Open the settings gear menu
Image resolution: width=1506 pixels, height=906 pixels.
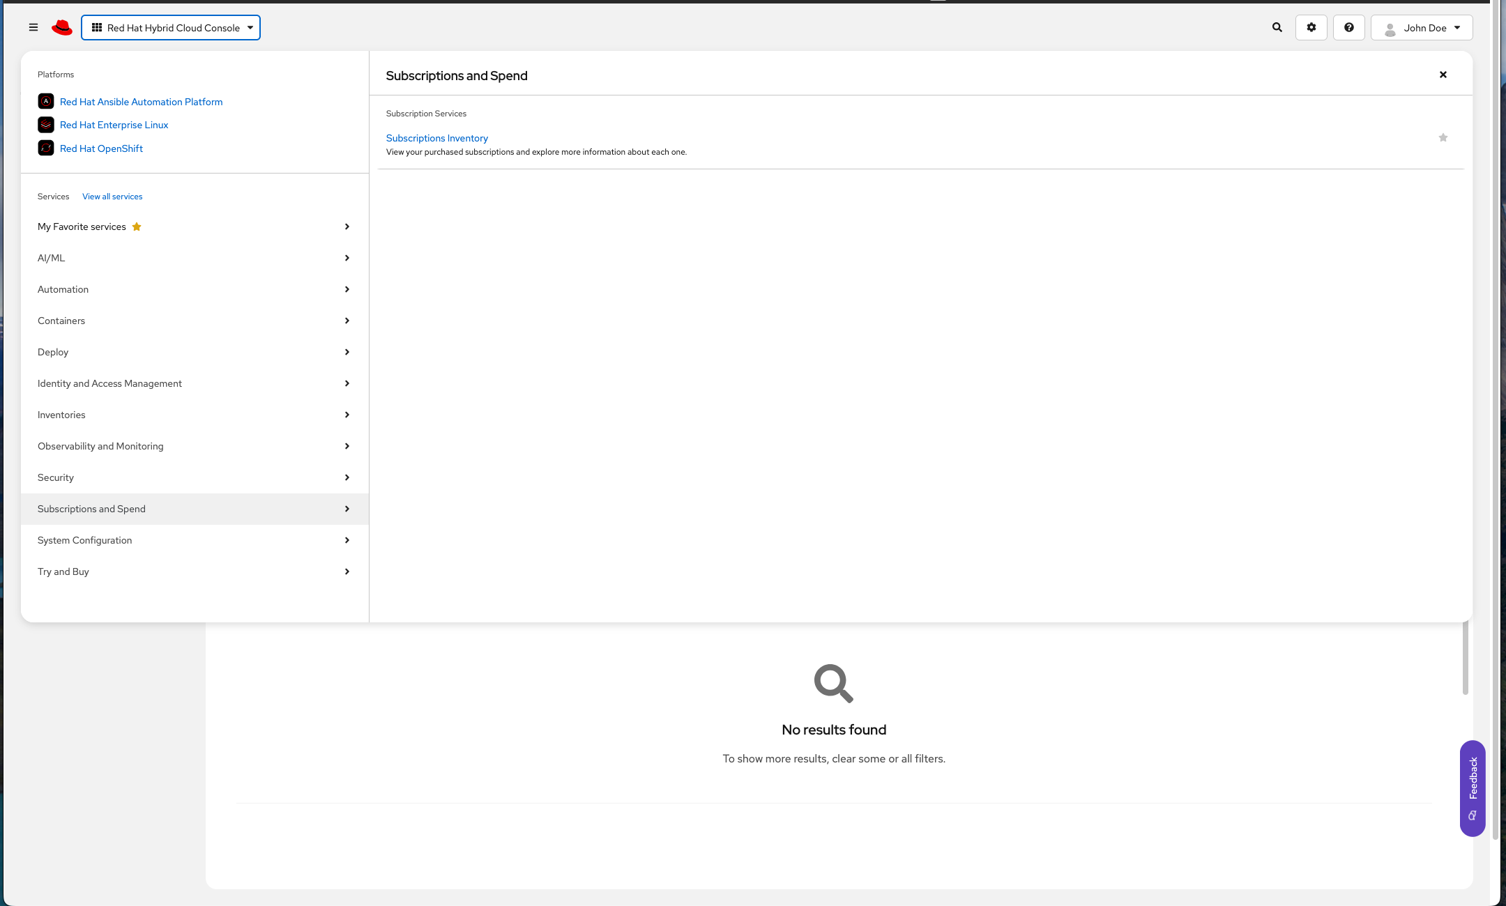tap(1311, 28)
